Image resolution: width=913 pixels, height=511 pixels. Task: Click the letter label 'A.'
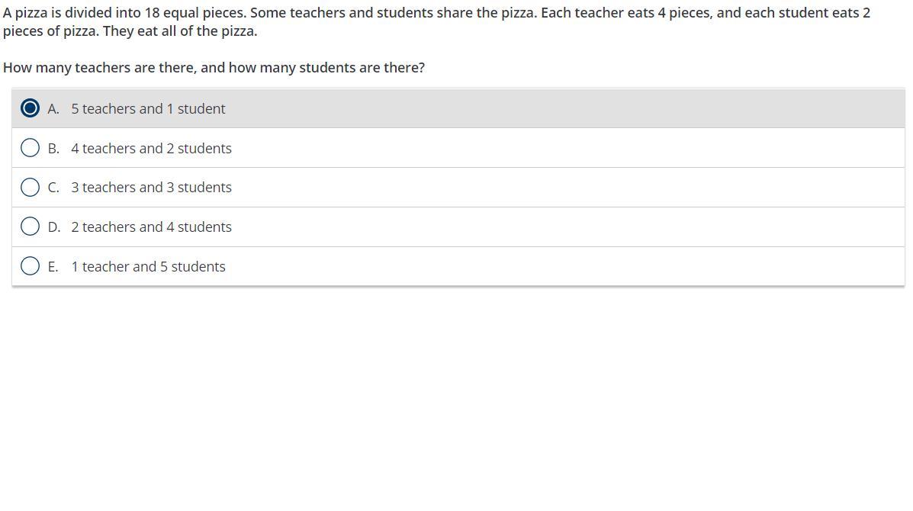[53, 109]
